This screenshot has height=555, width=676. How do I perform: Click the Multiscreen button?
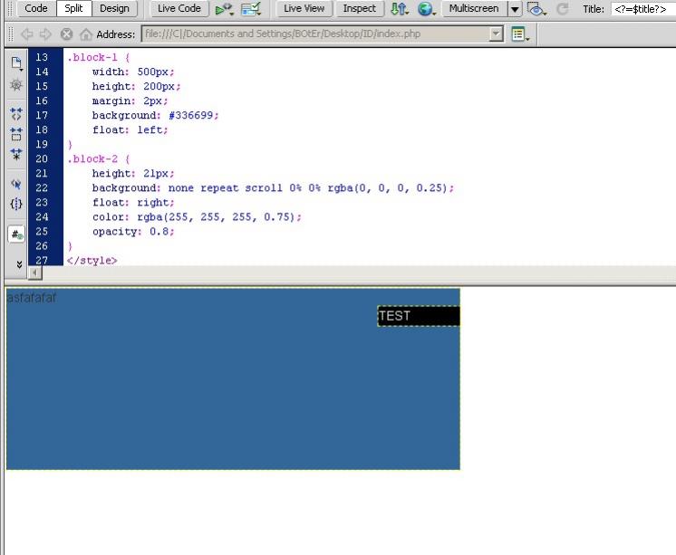click(x=474, y=9)
